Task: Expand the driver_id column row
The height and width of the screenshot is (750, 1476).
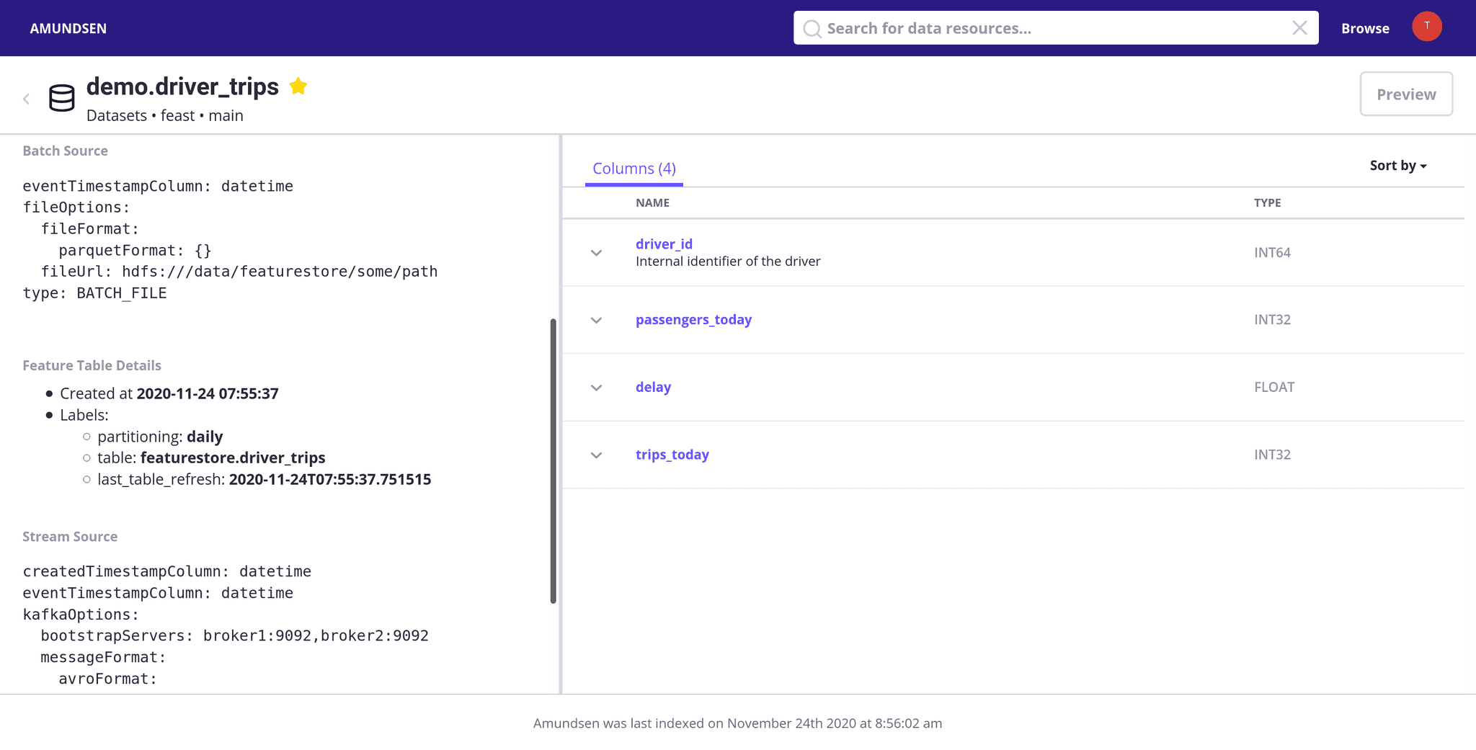Action: coord(597,253)
